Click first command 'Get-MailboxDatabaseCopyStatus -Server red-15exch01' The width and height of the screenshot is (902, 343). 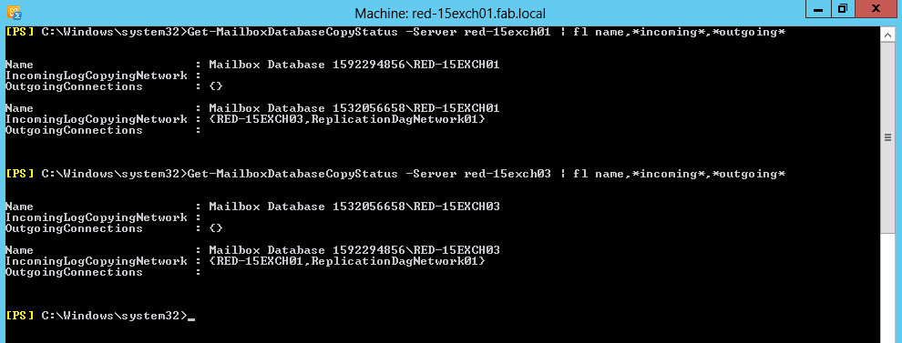tap(369, 32)
